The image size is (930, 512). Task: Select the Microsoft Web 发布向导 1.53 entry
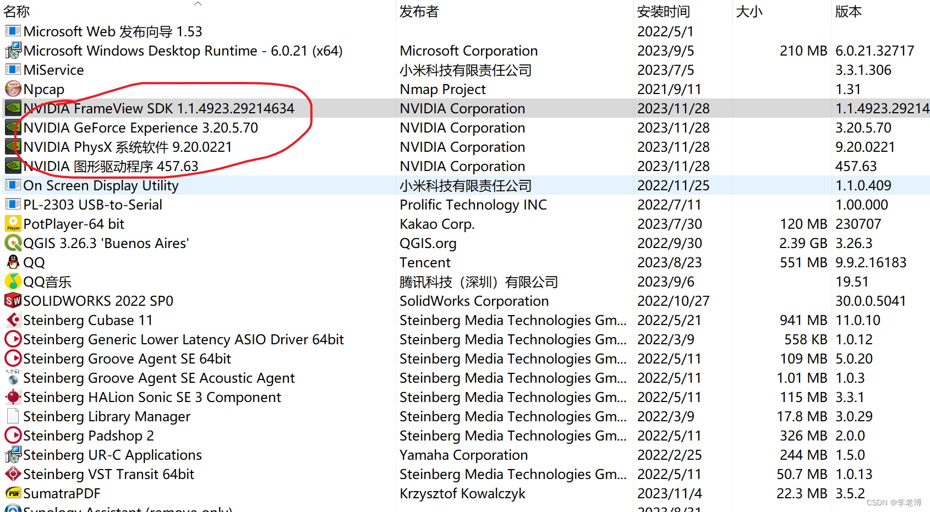[x=113, y=31]
